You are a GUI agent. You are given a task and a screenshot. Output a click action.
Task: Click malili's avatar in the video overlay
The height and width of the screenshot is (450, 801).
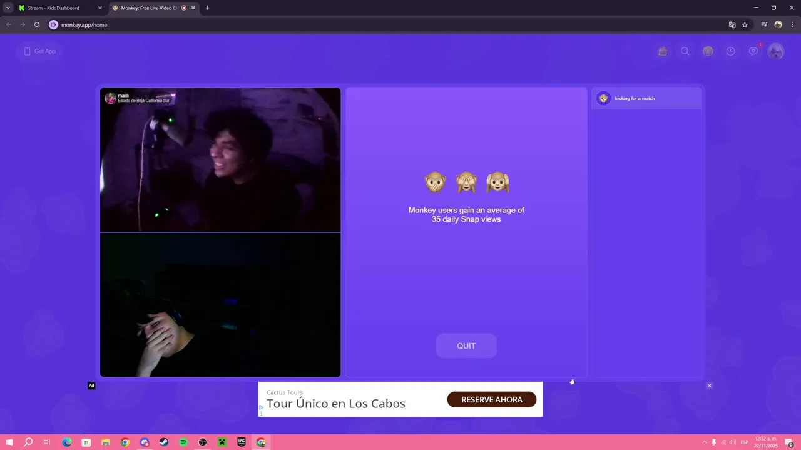110,98
